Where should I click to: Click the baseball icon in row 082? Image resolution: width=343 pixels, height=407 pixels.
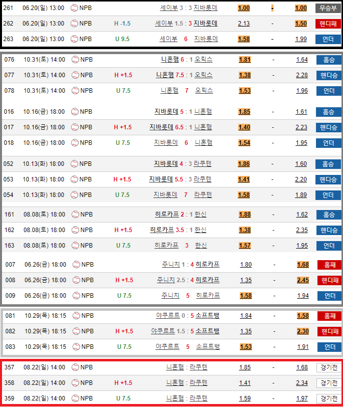point(76,331)
